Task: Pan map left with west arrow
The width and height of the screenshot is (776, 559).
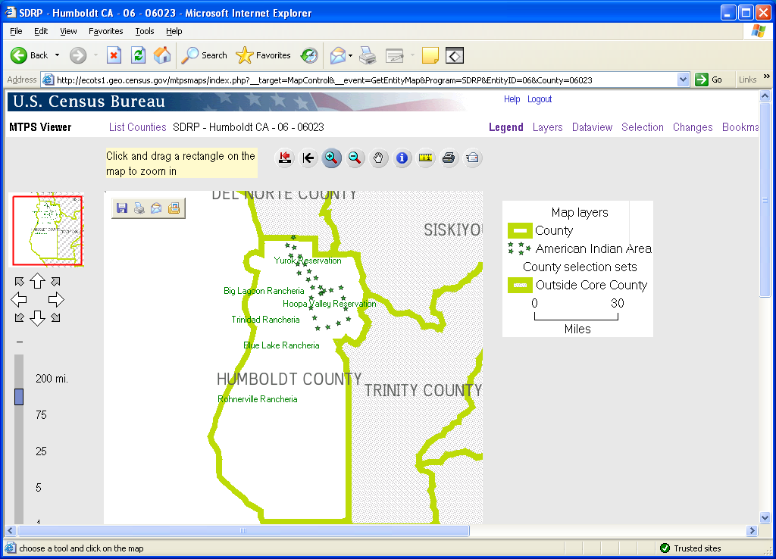Action: coord(19,299)
